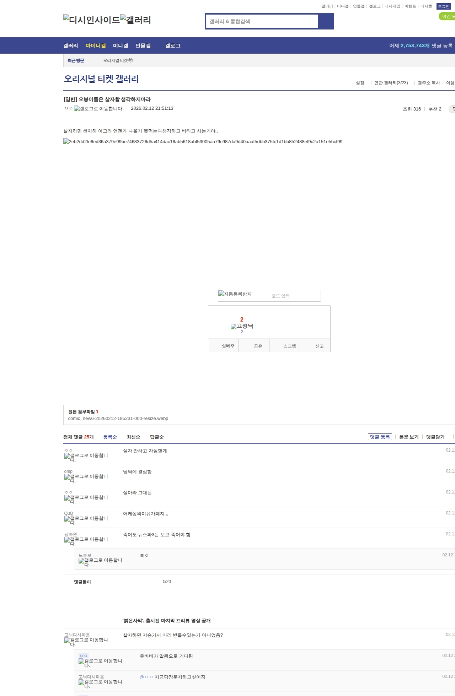Image resolution: width=455 pixels, height=696 pixels.
Task: Click the 디시인사이드 logo image
Action: click(92, 20)
